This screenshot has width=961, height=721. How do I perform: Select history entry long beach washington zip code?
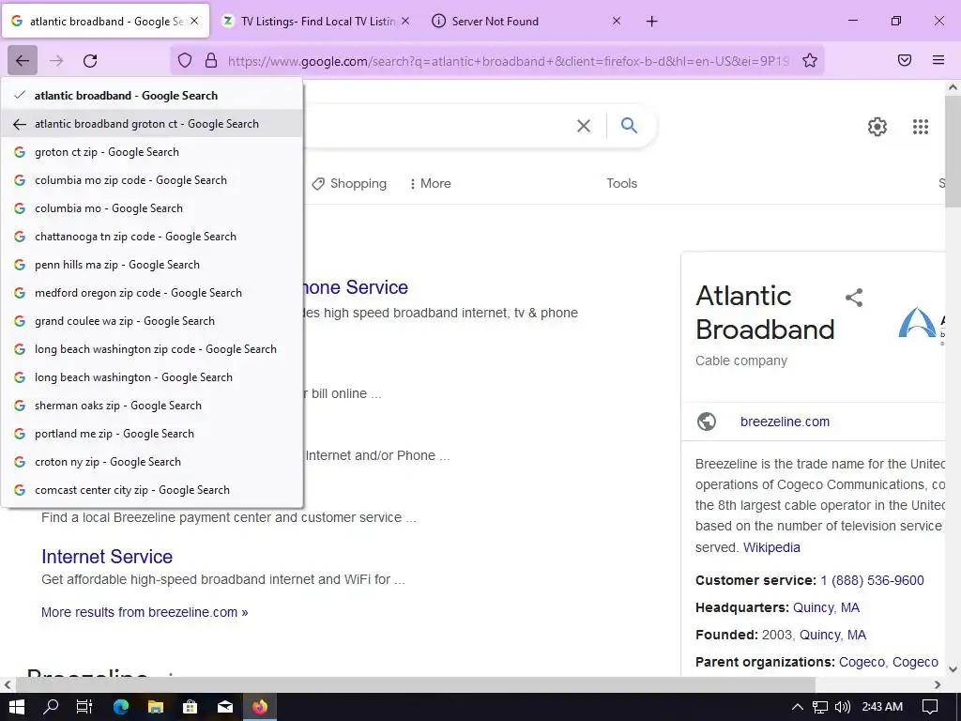(x=152, y=349)
